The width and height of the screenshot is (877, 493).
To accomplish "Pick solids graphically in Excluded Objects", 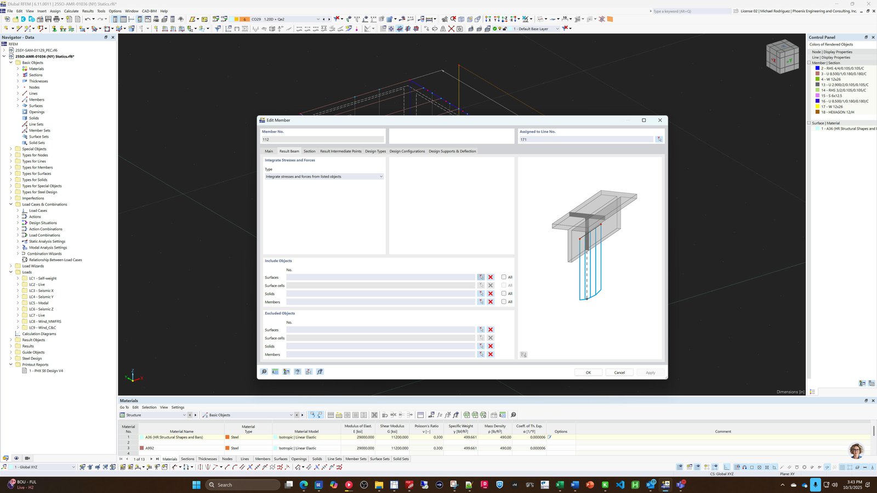I will point(481,346).
